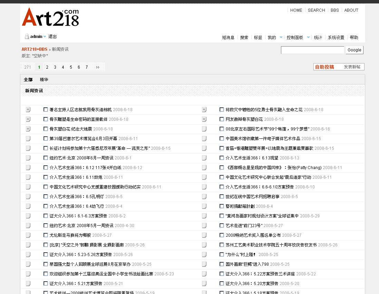379x294 pixels.
Task: Check the box for 著名主持人区志航我用骨灰造相机
Action: 46,109
